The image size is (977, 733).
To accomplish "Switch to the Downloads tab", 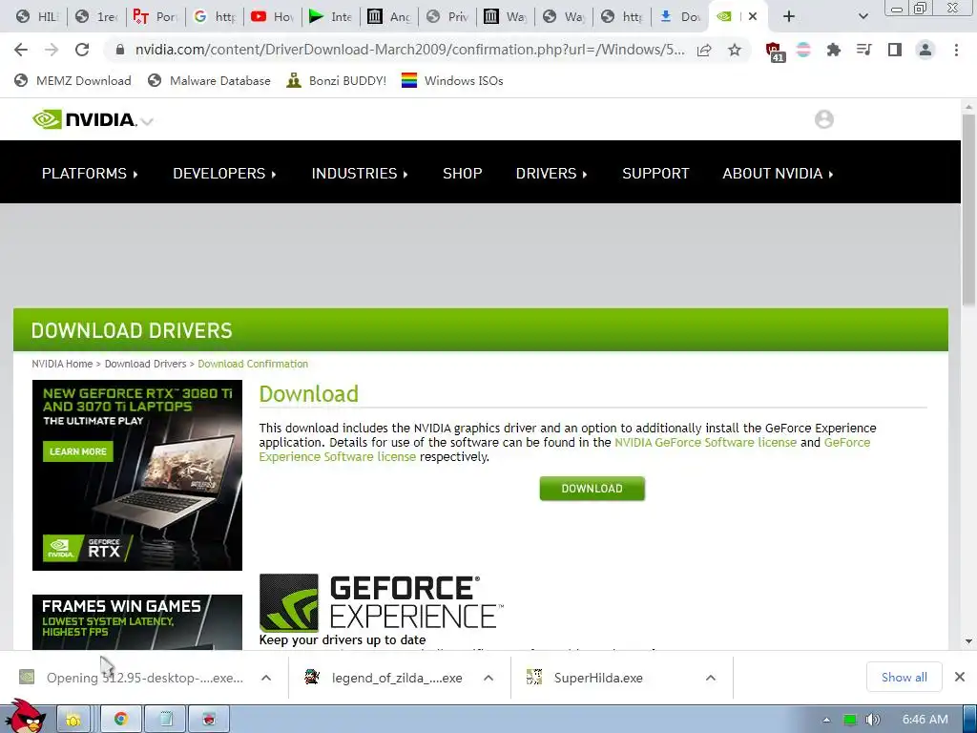I will pyautogui.click(x=679, y=17).
